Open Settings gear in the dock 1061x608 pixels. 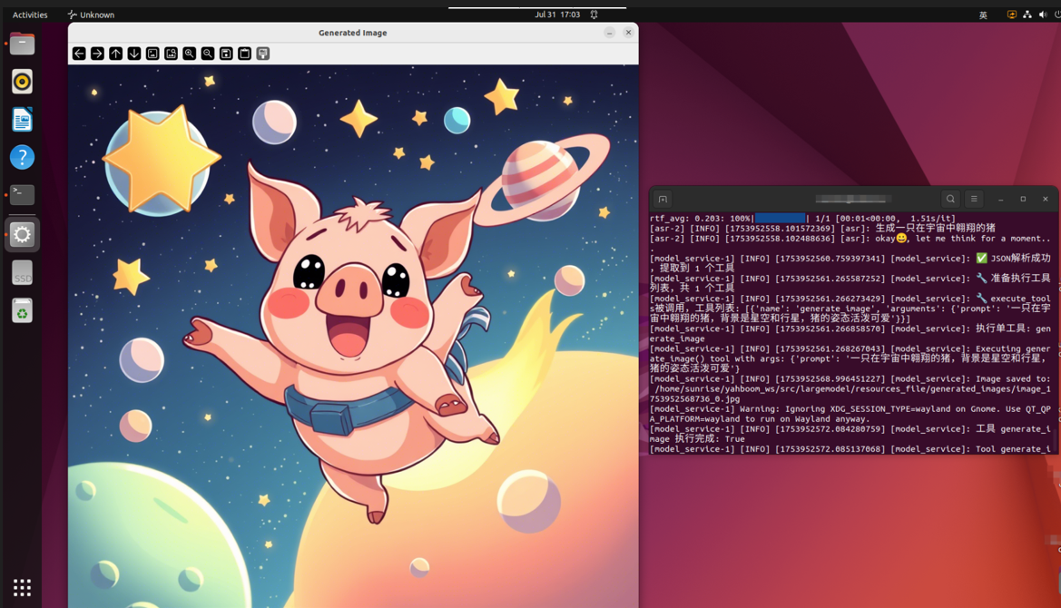point(23,235)
